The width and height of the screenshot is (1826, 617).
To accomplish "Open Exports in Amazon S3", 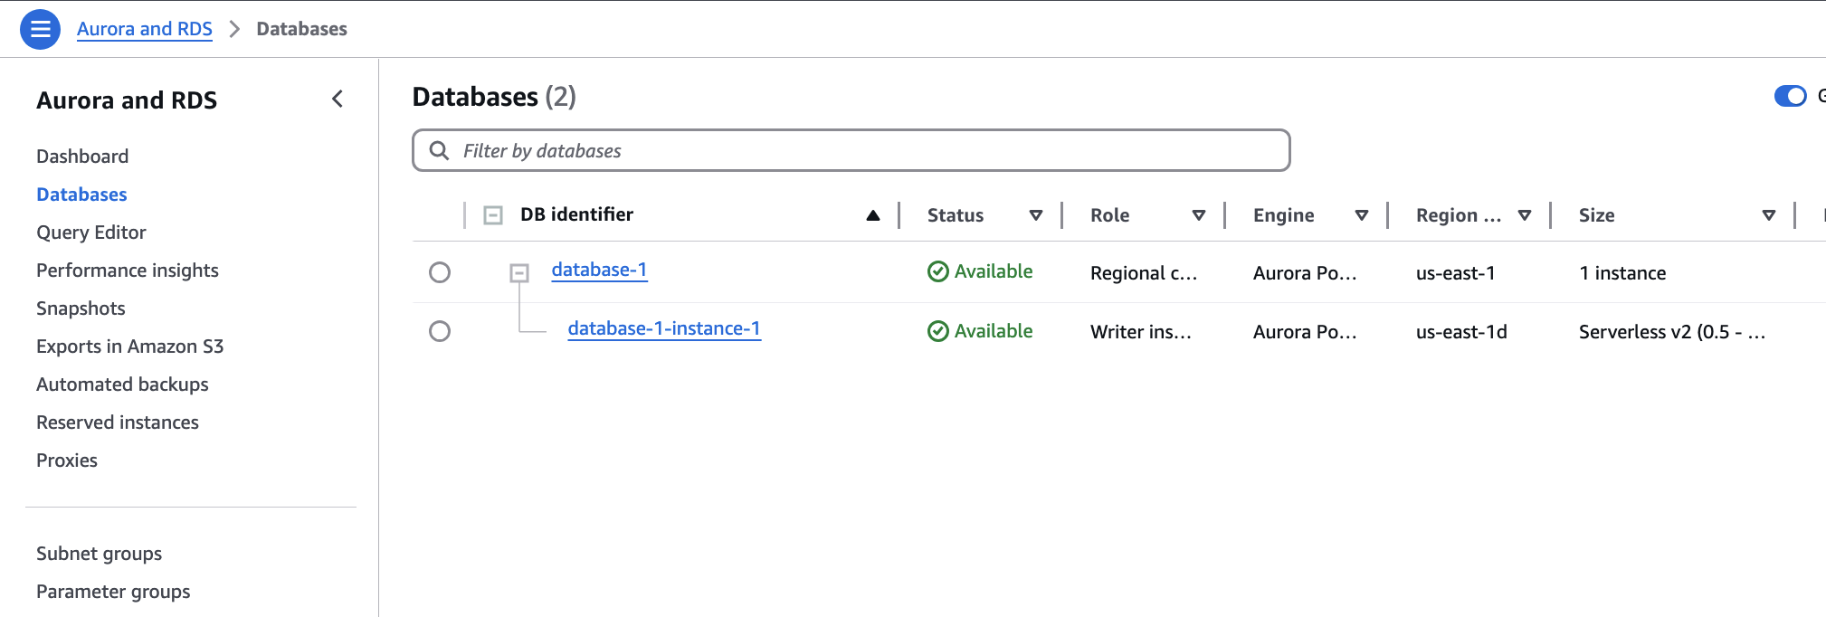I will [130, 346].
